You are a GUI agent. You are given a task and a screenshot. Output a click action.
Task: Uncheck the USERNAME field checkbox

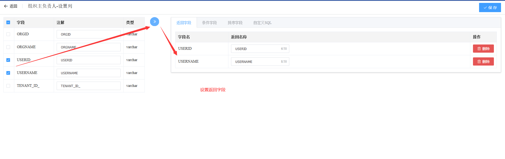8,73
